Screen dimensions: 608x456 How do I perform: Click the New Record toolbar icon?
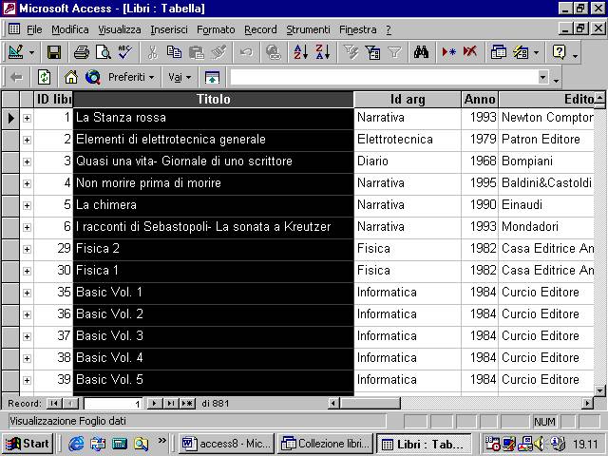[x=448, y=52]
